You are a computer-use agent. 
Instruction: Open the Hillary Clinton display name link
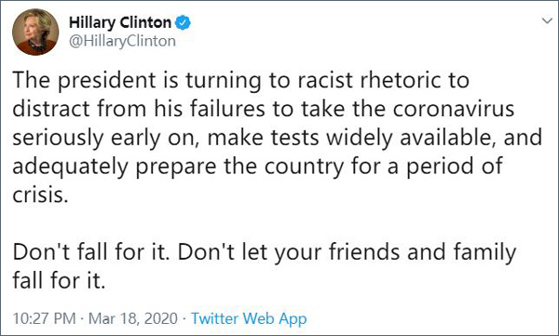click(120, 22)
